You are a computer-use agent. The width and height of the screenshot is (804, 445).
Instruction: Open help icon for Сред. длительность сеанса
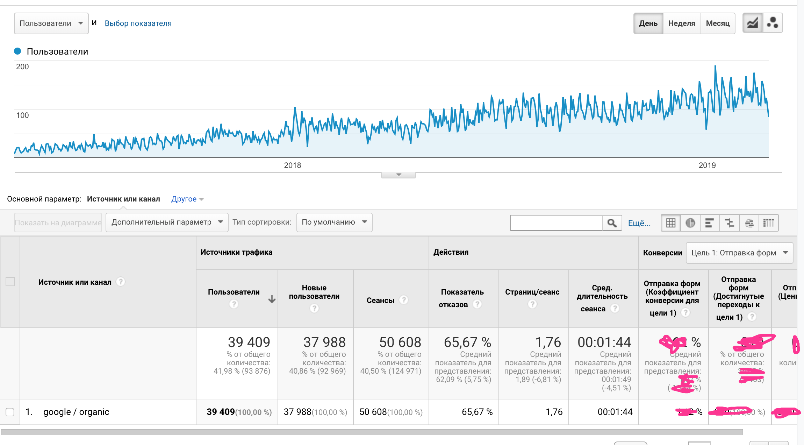click(615, 308)
